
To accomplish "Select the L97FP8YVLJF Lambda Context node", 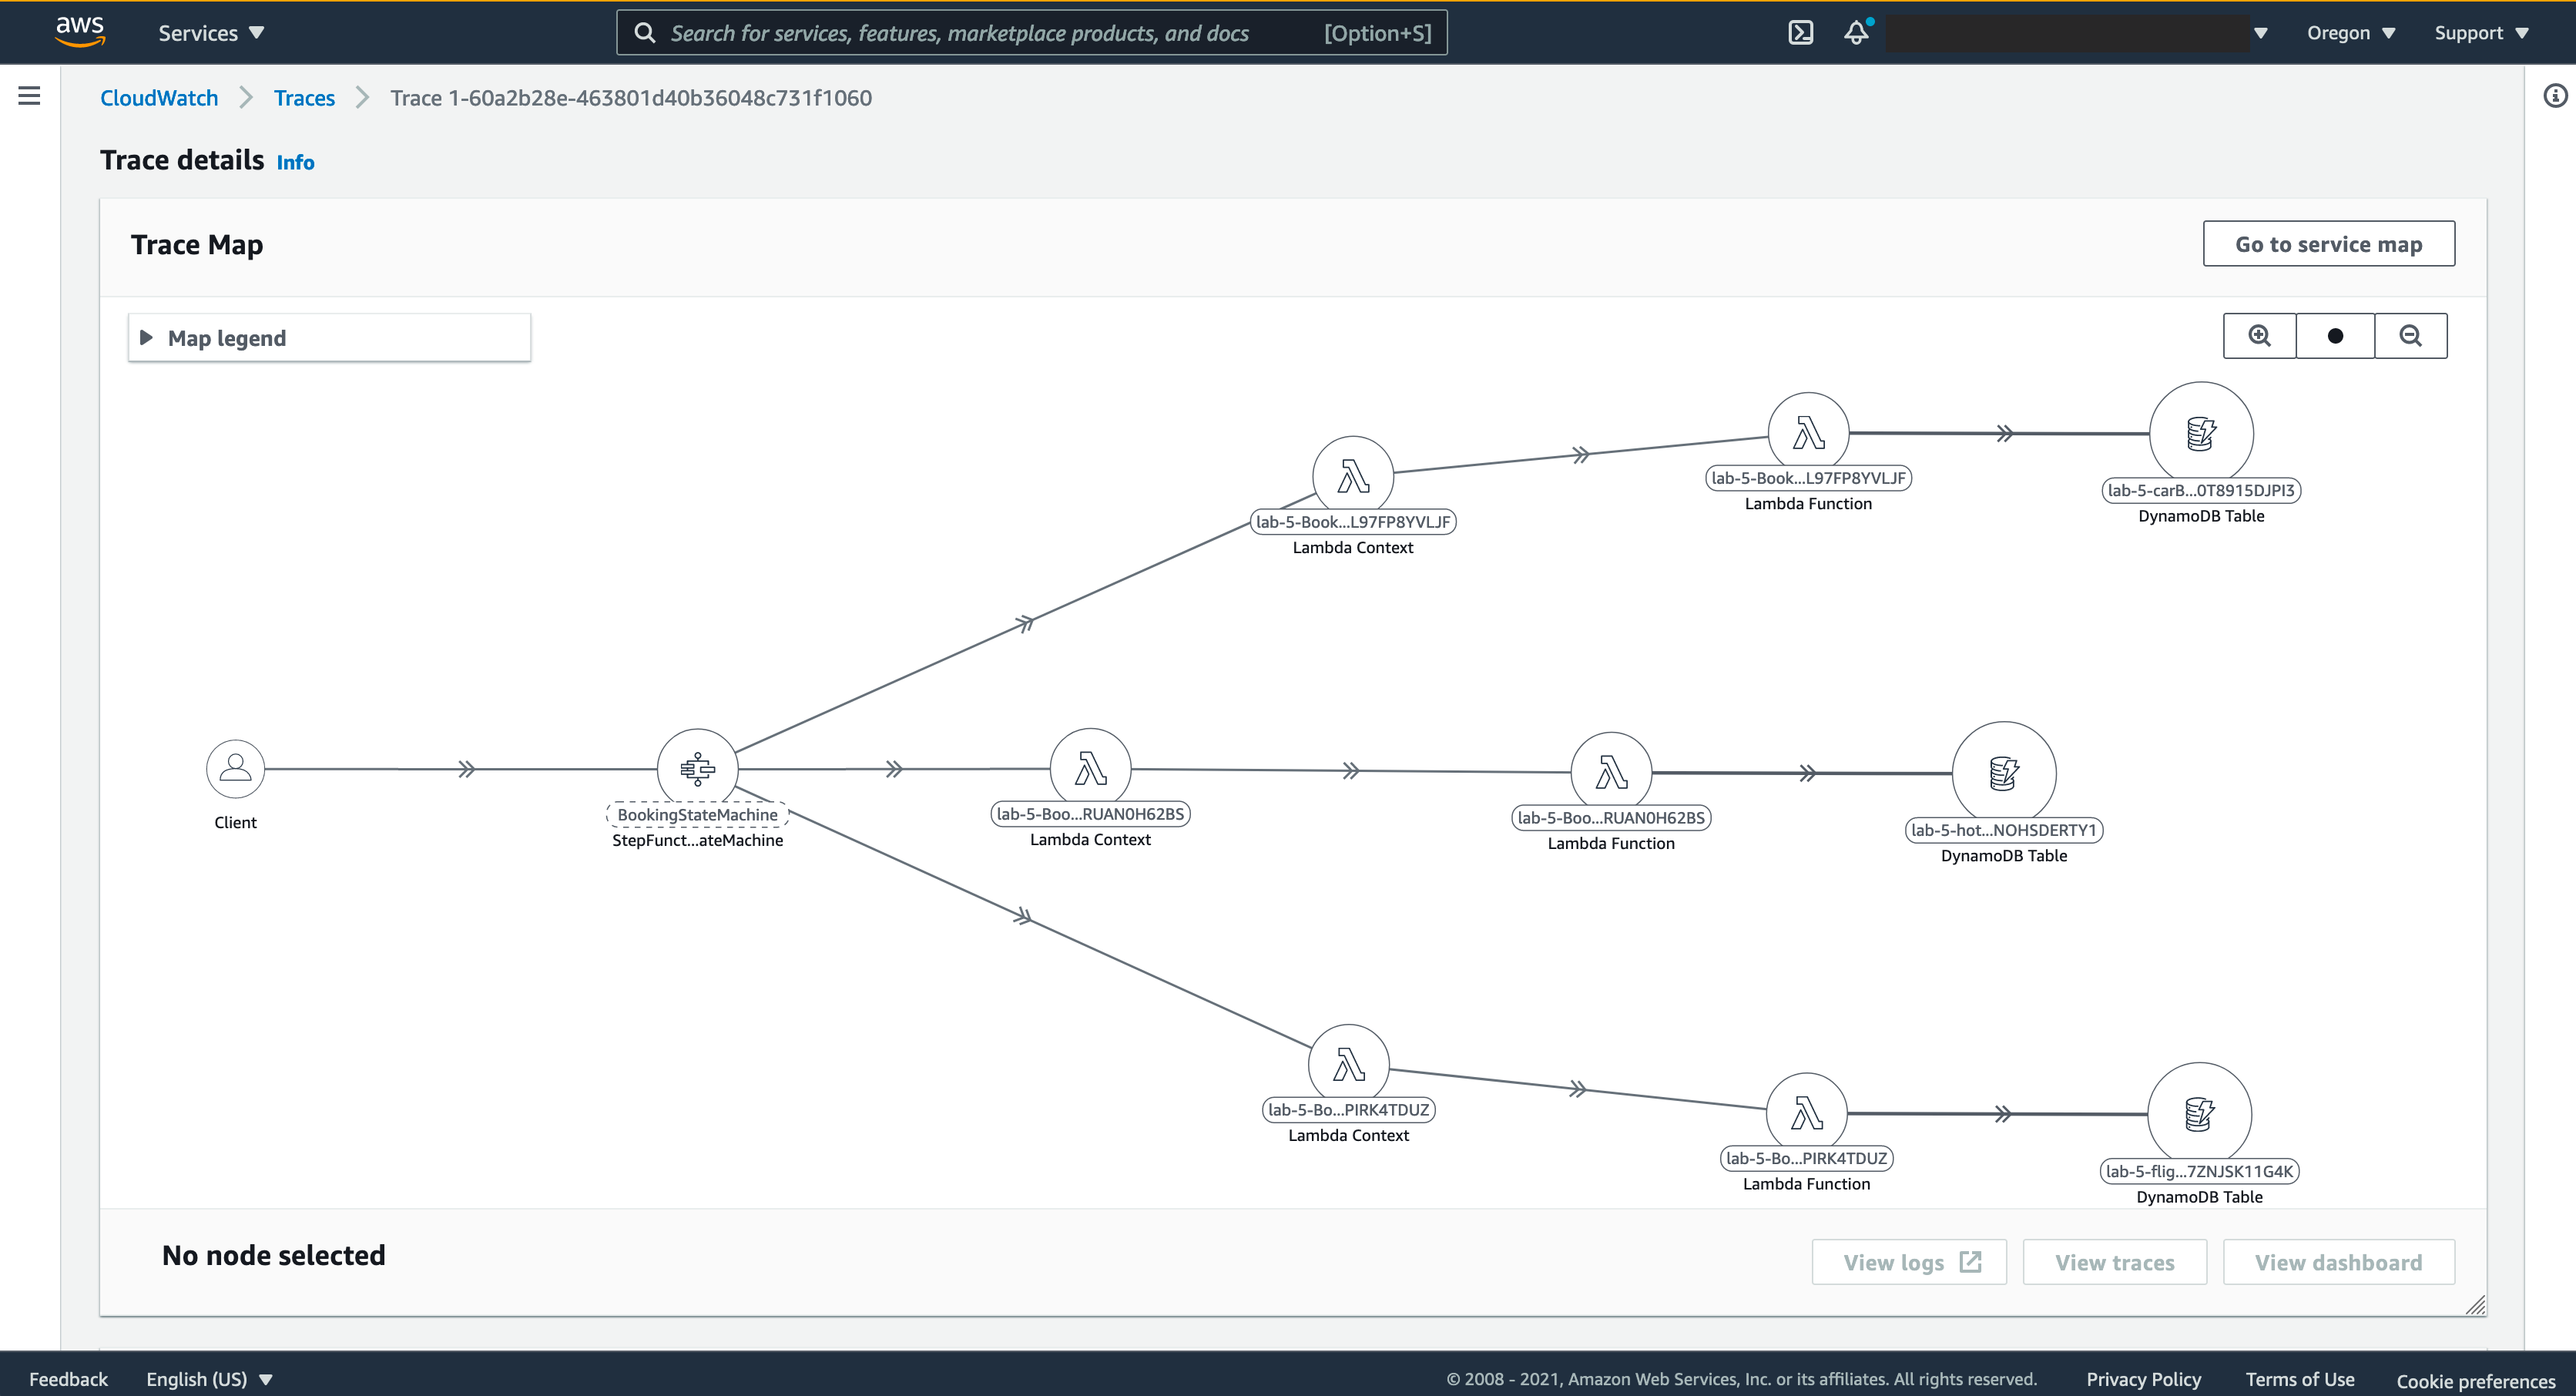I will (x=1353, y=477).
